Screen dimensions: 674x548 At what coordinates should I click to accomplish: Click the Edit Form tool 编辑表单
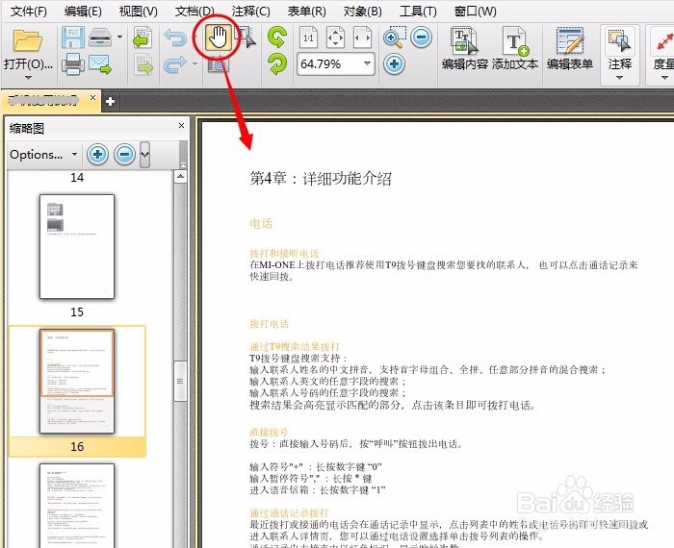coord(570,48)
